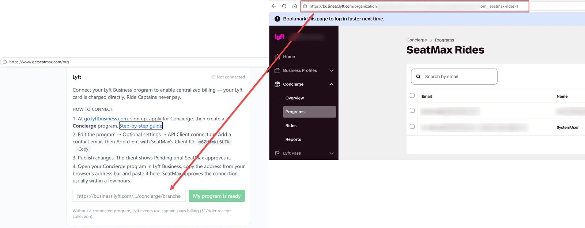Open the go.lyftbusiness.com link
585x228 pixels.
tap(106, 119)
